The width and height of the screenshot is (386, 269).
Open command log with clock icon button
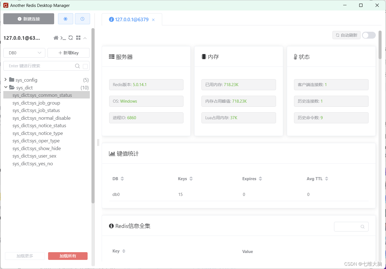click(82, 19)
